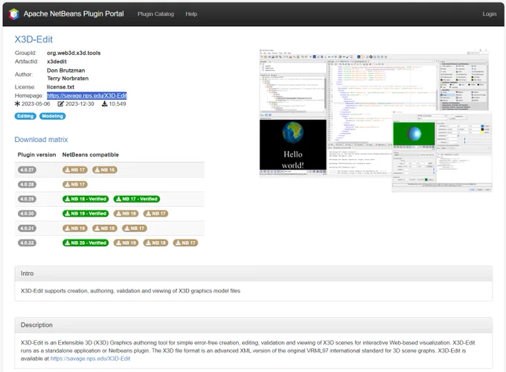Click the ArtifactId value x3dedit
Viewport: 506px width, 372px height.
point(57,61)
